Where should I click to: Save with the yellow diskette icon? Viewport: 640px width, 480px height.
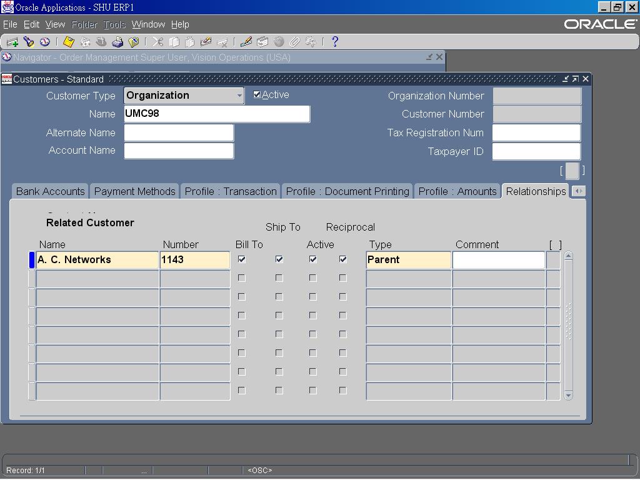(69, 42)
